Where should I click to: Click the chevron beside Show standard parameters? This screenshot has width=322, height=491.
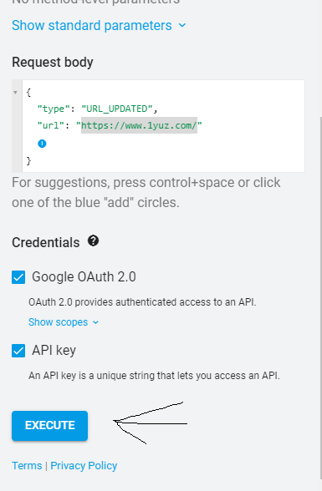[182, 25]
